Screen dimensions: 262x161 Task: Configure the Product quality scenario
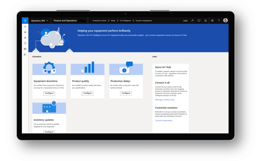(87, 93)
